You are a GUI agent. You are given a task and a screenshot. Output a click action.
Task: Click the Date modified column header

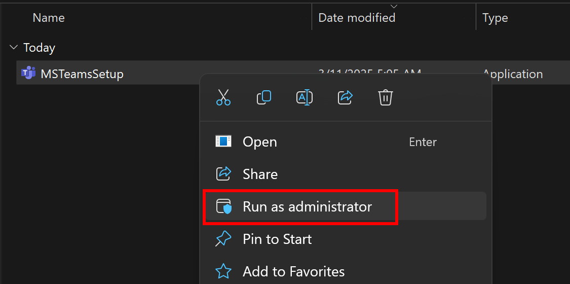357,18
